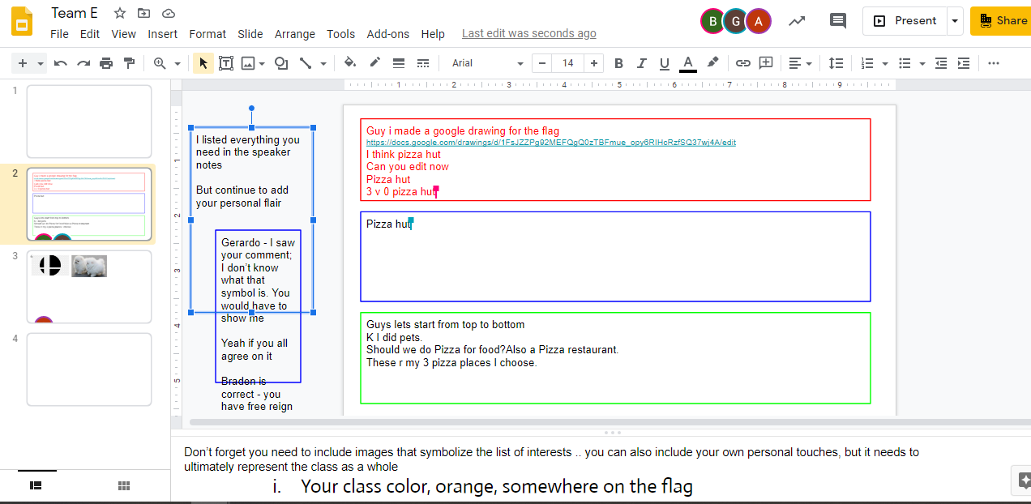Expand the new slide layout dropdown

tap(41, 63)
